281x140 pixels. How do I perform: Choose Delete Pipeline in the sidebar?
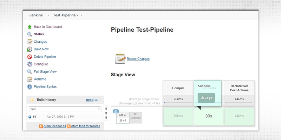[45, 57]
